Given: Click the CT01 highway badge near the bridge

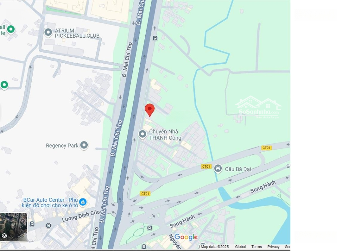Looking at the screenshot, I should [206, 166].
